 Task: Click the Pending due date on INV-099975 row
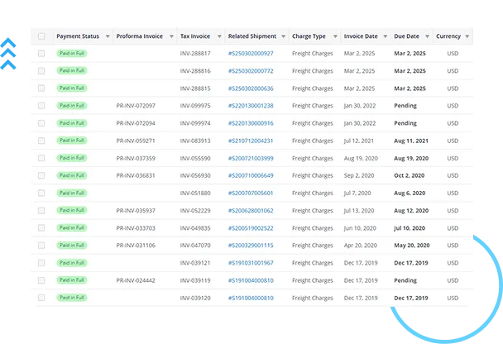click(x=405, y=106)
